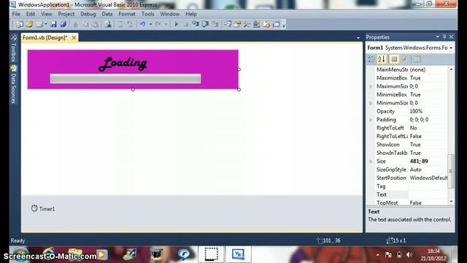Open the File menu
The width and height of the screenshot is (467, 263).
pos(16,14)
